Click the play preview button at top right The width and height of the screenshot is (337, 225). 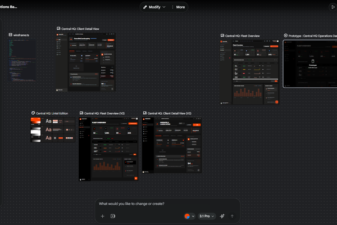[x=333, y=7]
